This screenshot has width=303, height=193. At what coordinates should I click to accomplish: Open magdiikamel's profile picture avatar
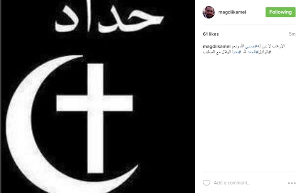coord(209,12)
